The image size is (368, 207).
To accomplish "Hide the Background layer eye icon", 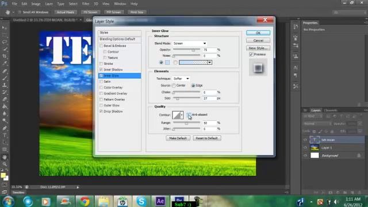I will tap(305, 155).
